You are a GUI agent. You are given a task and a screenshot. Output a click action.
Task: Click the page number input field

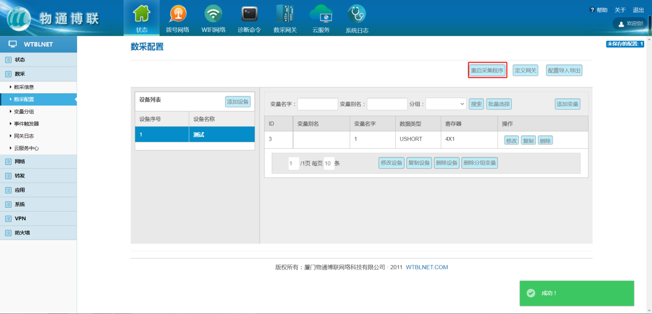(294, 163)
